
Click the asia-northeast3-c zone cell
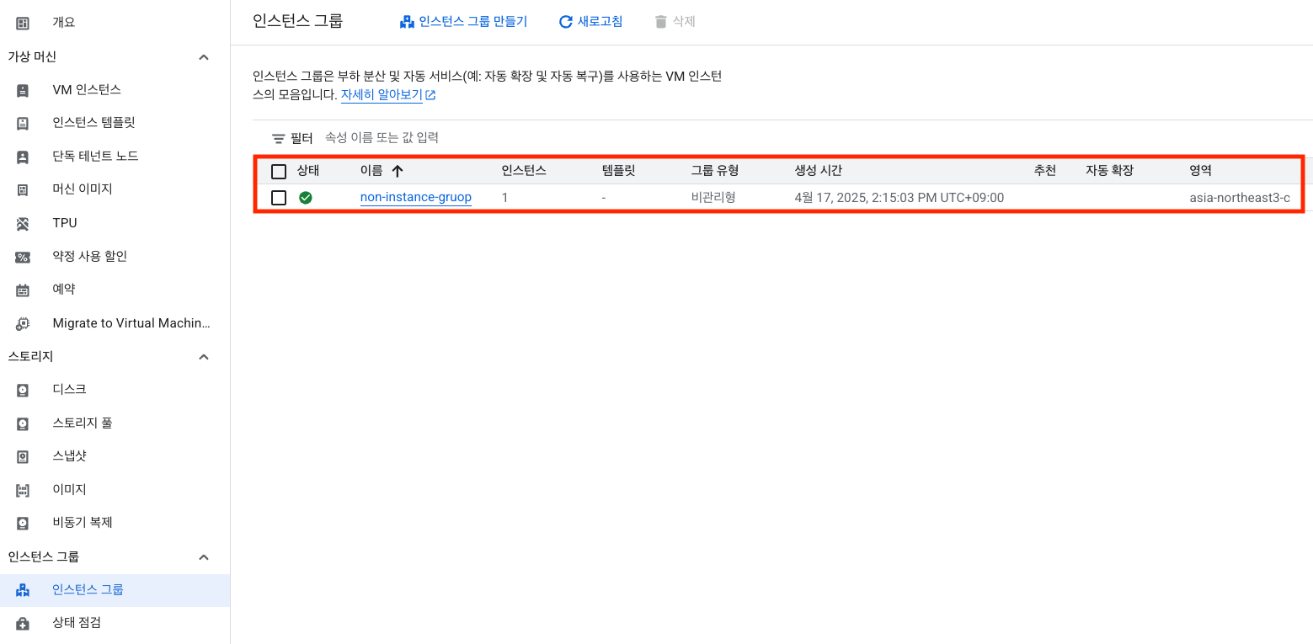tap(1240, 197)
